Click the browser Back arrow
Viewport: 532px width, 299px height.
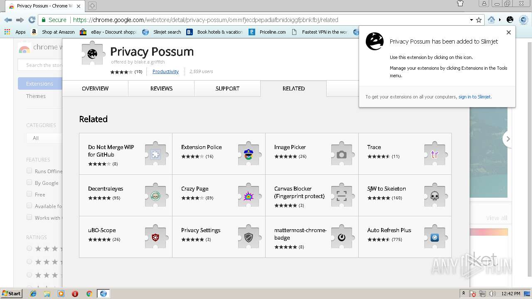tap(8, 20)
